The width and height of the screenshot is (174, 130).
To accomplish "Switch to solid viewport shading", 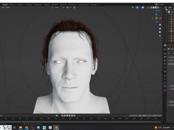I will click(153, 8).
